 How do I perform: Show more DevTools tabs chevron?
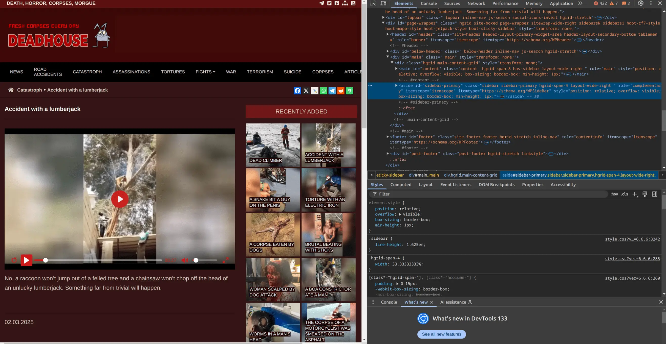(x=581, y=3)
